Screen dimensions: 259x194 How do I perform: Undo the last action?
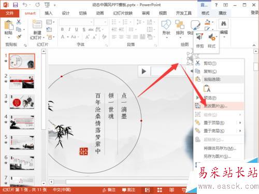[25, 5]
